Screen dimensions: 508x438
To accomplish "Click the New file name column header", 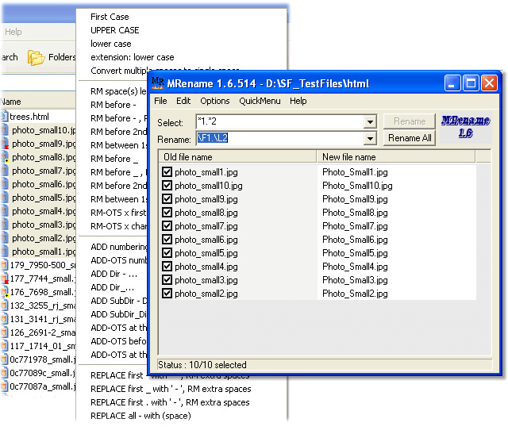I will point(396,157).
